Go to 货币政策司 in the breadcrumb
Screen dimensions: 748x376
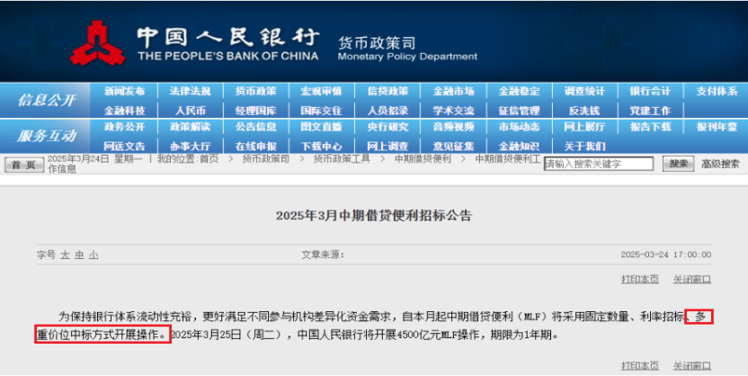[266, 159]
